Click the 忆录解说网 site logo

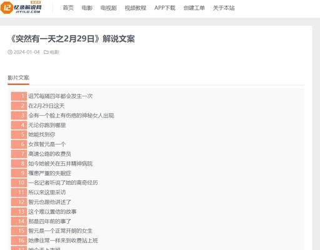point(21,7)
